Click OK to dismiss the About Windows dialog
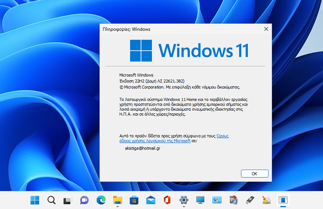Viewport: 323px width, 209px height. (255, 174)
